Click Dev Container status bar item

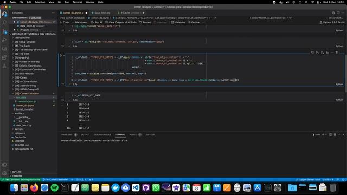pos(21,179)
